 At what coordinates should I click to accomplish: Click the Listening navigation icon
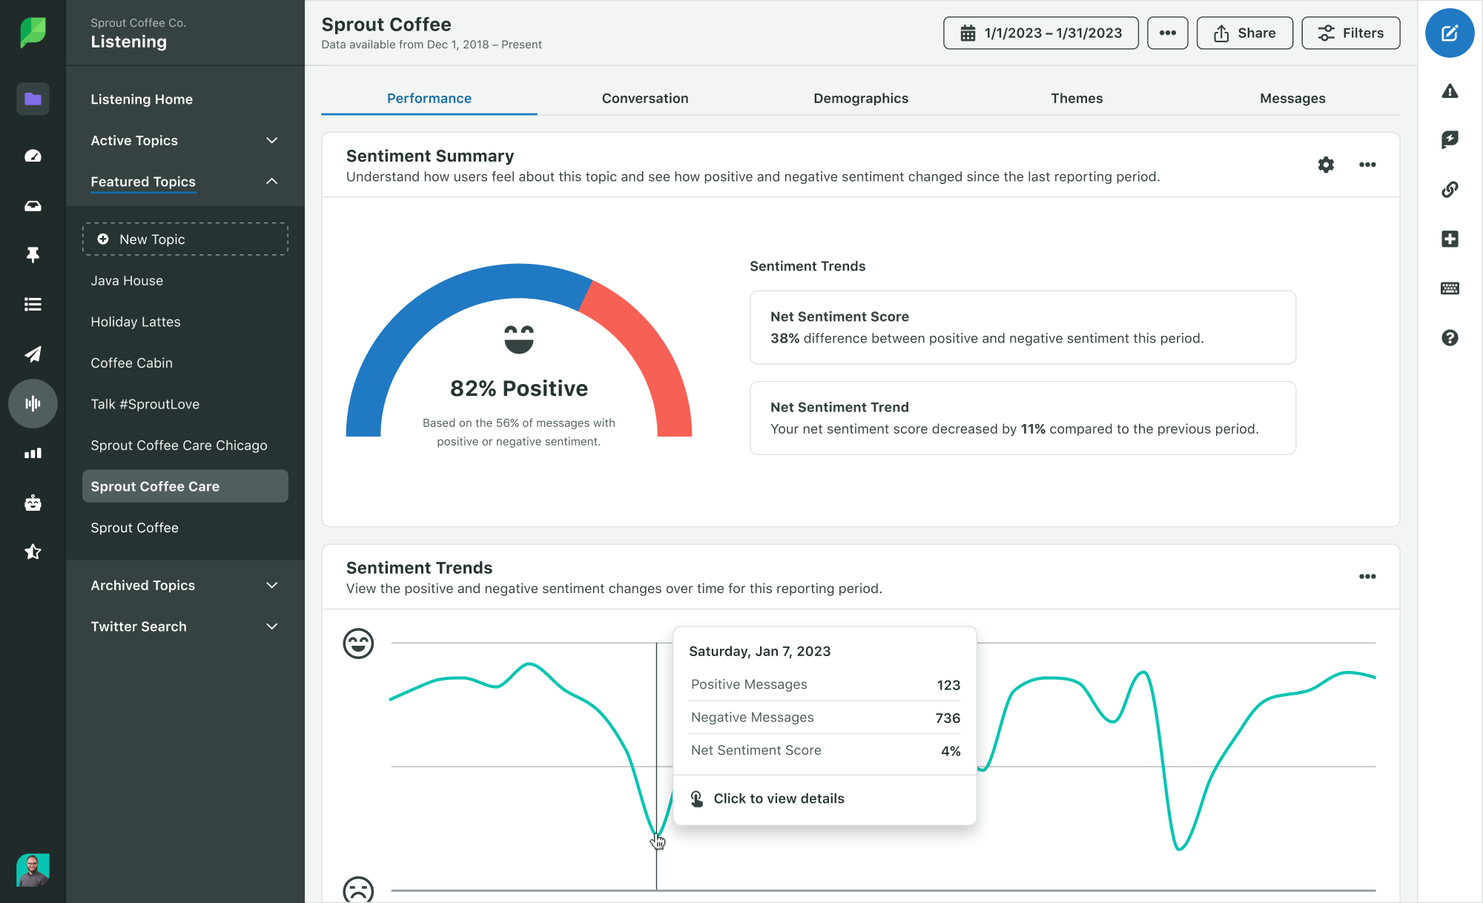(32, 404)
